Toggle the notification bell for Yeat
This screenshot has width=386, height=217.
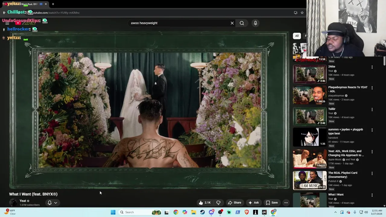pyautogui.click(x=49, y=203)
